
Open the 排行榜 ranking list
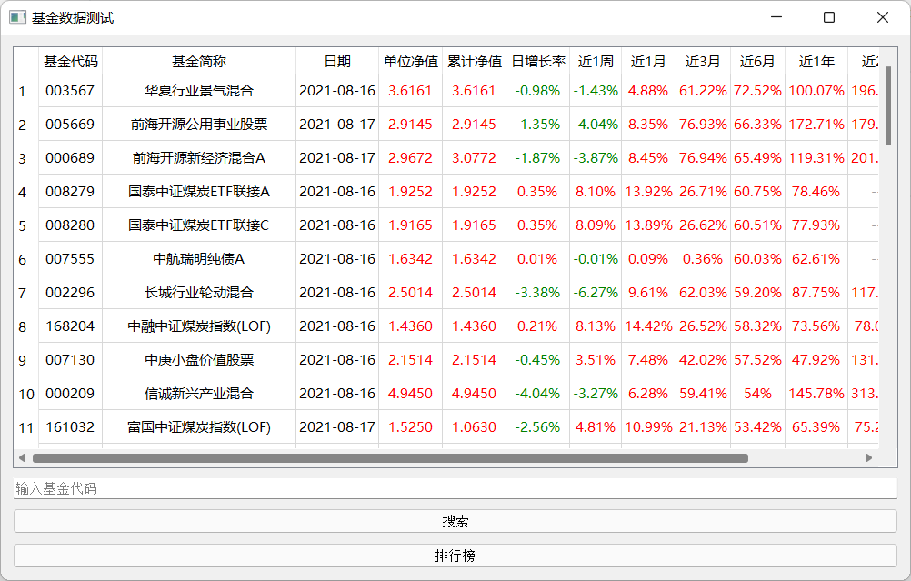pyautogui.click(x=455, y=556)
